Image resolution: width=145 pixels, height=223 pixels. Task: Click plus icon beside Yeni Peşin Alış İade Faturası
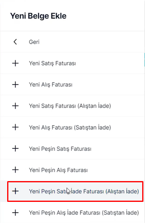point(16,213)
